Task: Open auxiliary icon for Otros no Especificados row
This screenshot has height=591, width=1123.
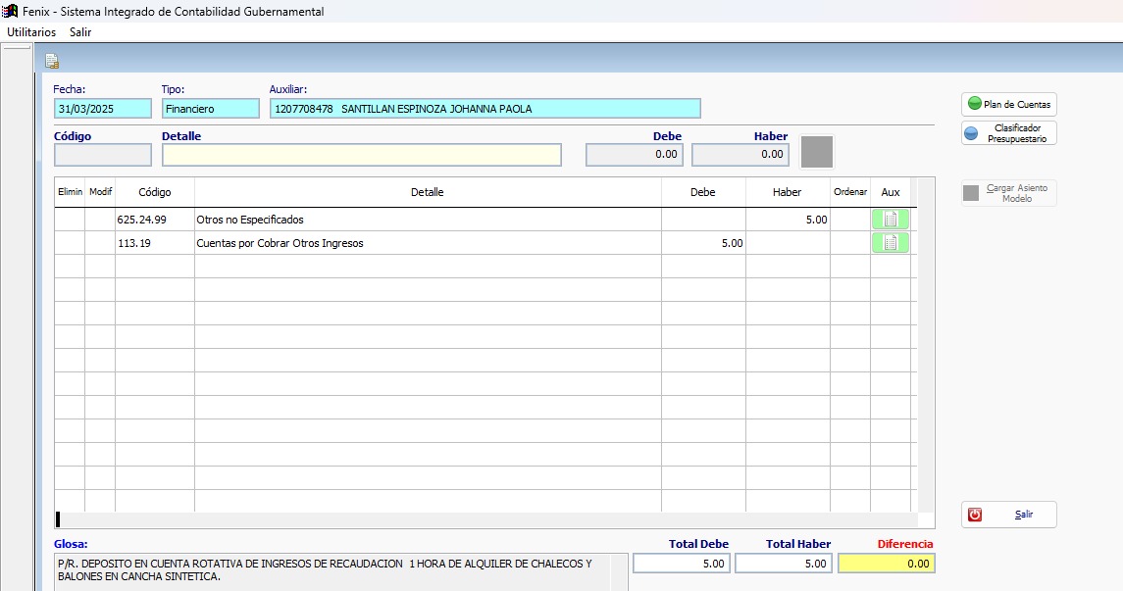Action: [890, 220]
